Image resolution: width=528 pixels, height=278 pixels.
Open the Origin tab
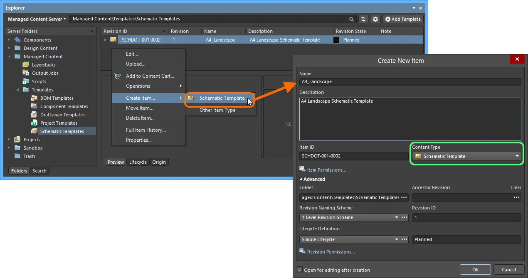click(159, 162)
